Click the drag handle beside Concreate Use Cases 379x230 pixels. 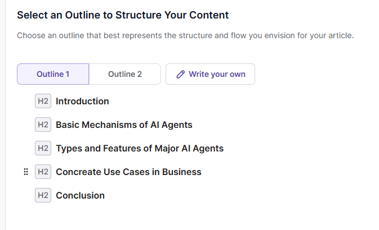pos(26,172)
